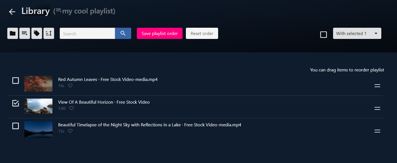Open the Night Sky lake thumbnail
This screenshot has width=397, height=163.
(x=38, y=129)
